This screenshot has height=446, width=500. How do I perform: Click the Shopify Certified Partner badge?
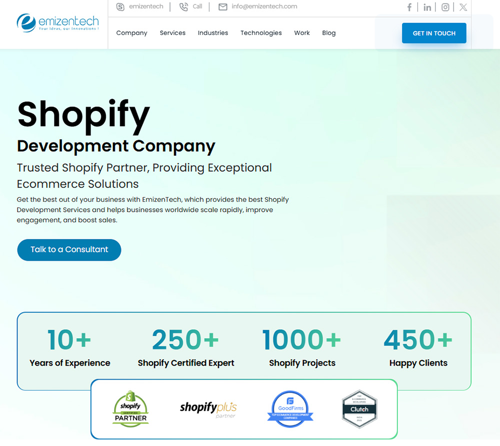130,409
